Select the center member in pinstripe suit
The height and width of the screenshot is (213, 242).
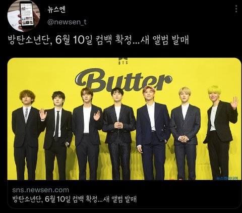pyautogui.click(x=119, y=134)
